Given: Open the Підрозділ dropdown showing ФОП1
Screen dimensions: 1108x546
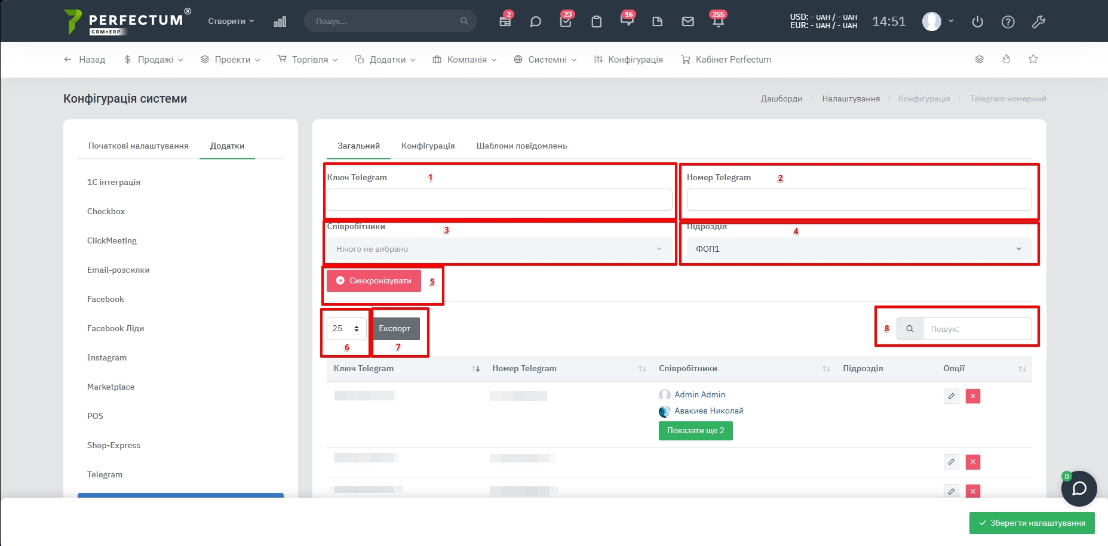Looking at the screenshot, I should click(858, 249).
